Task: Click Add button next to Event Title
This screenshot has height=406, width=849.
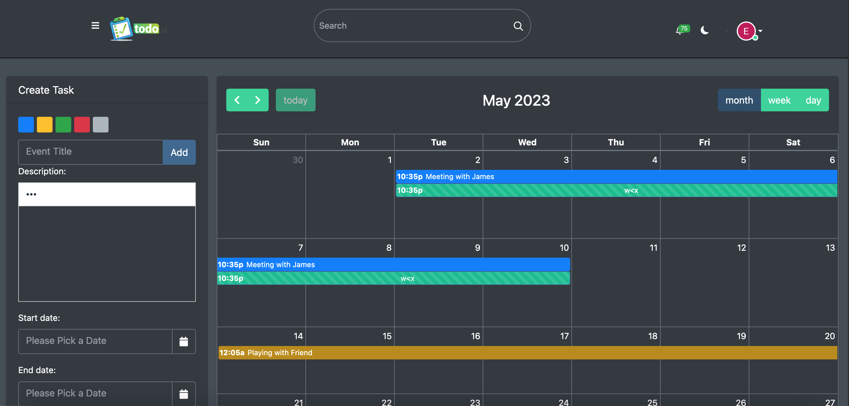Action: [179, 152]
